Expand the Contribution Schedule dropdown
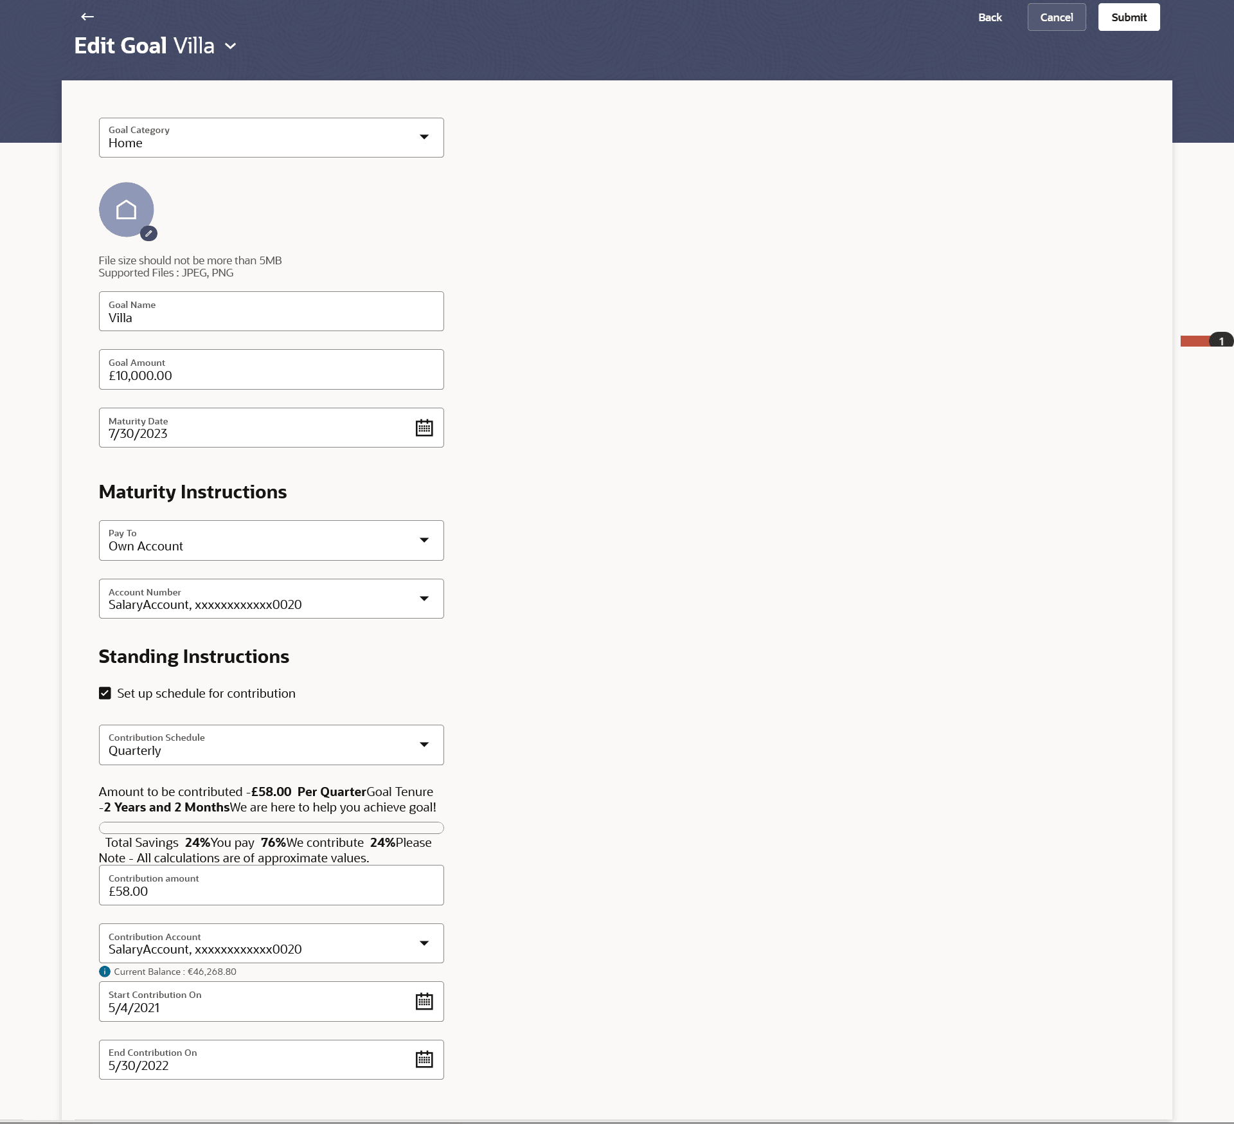The image size is (1234, 1124). (x=424, y=745)
